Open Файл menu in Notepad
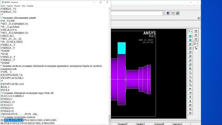 [x=3, y=6]
